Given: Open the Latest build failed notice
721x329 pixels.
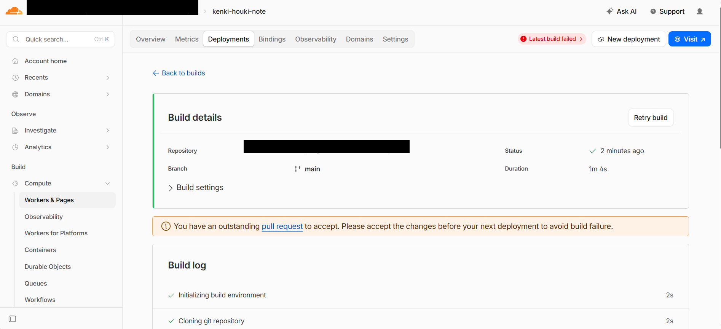Looking at the screenshot, I should 552,39.
